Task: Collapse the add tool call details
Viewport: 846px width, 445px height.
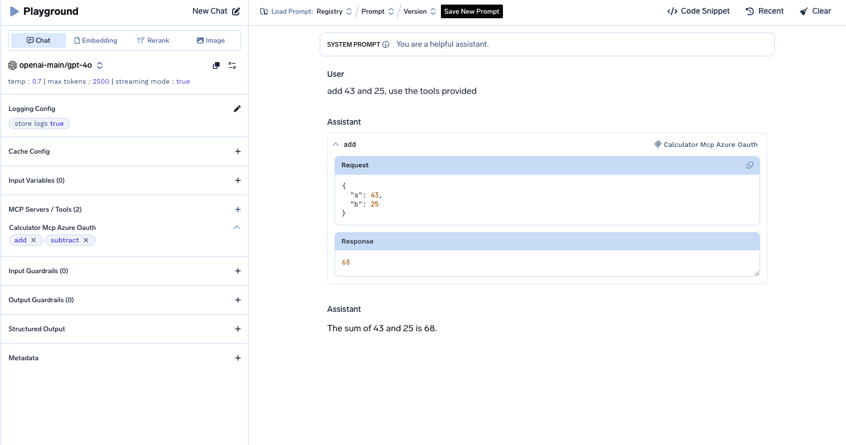Action: click(x=336, y=145)
